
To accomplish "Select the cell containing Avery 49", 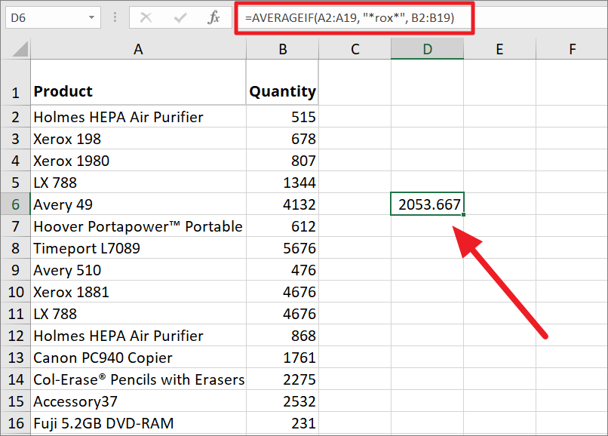I will tap(138, 204).
